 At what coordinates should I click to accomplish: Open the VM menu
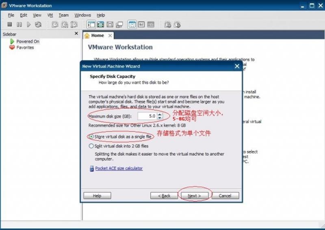tap(50, 15)
